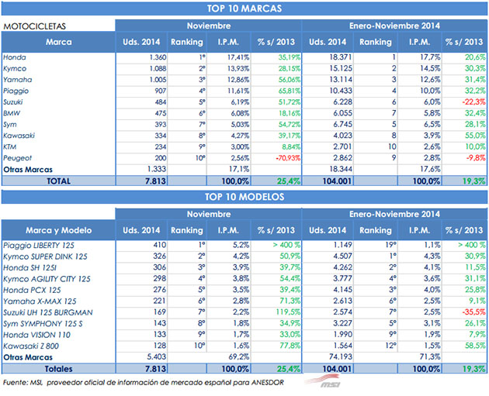Click Sym's yearly units 6.745
The height and width of the screenshot is (396, 489).
coord(343,124)
